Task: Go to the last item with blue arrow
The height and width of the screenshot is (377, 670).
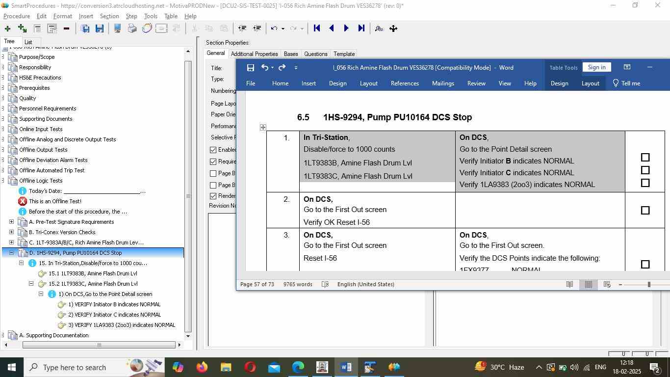Action: click(x=361, y=28)
